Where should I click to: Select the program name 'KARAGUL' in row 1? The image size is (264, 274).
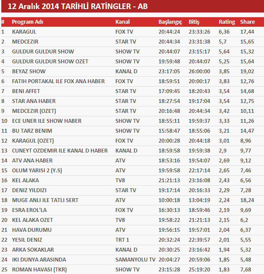pyautogui.click(x=24, y=32)
